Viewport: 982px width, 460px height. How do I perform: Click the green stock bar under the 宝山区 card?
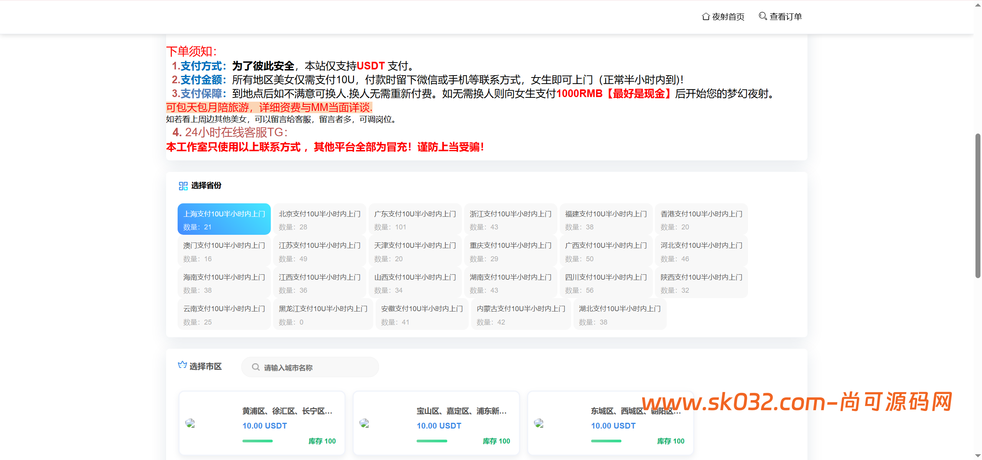point(432,441)
